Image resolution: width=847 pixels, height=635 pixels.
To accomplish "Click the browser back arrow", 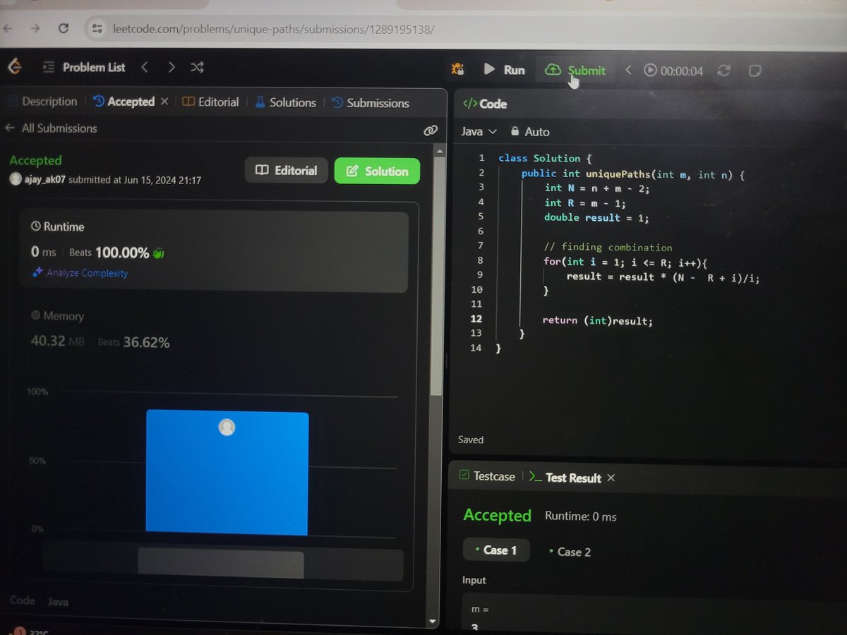I will [x=8, y=28].
